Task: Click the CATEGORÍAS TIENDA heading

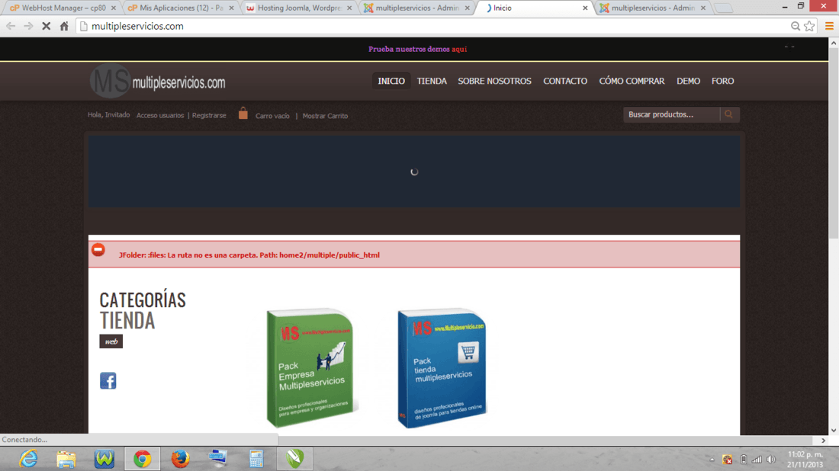Action: 143,311
